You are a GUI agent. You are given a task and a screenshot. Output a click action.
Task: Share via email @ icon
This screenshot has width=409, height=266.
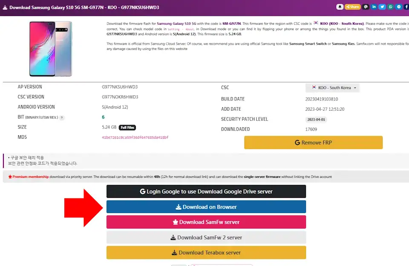click(x=366, y=7)
